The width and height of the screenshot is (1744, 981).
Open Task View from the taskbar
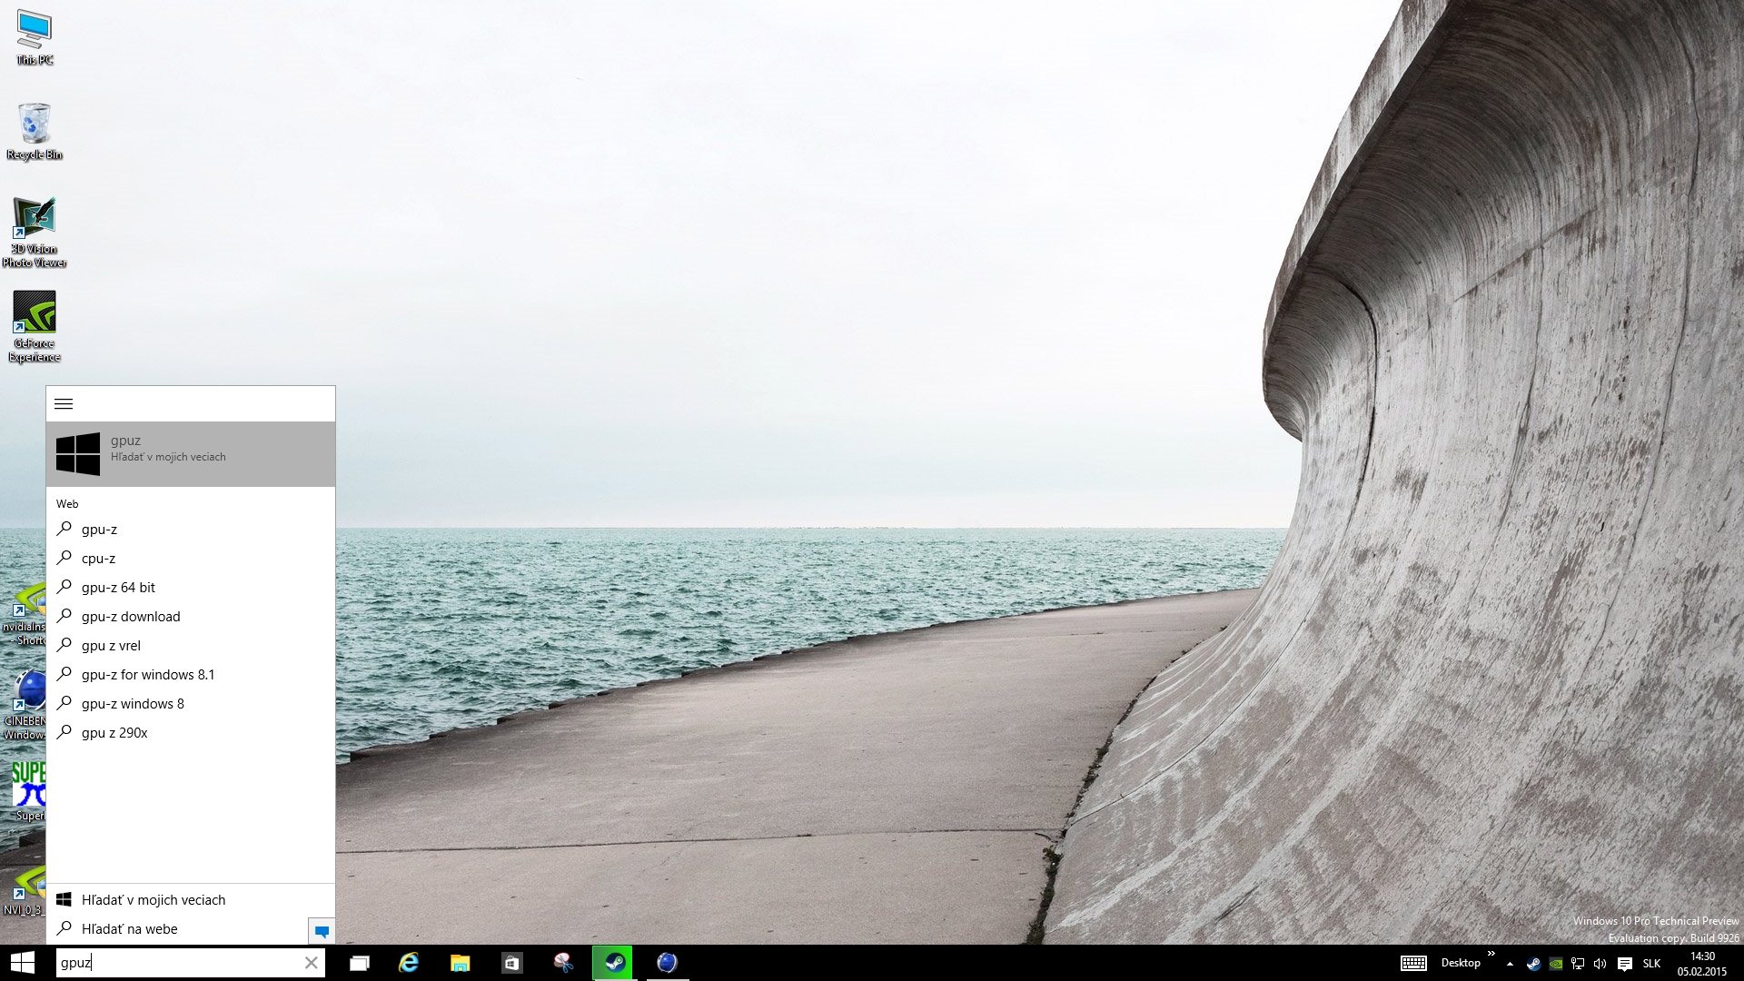pyautogui.click(x=360, y=963)
